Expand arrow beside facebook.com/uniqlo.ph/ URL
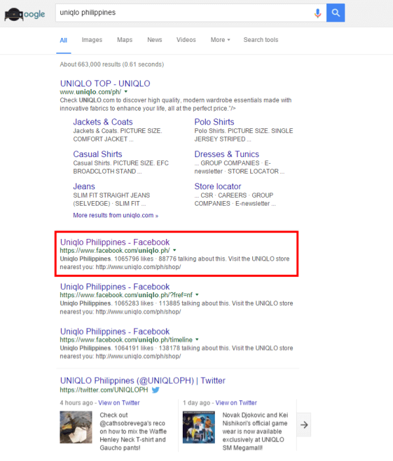The image size is (393, 461). click(174, 250)
